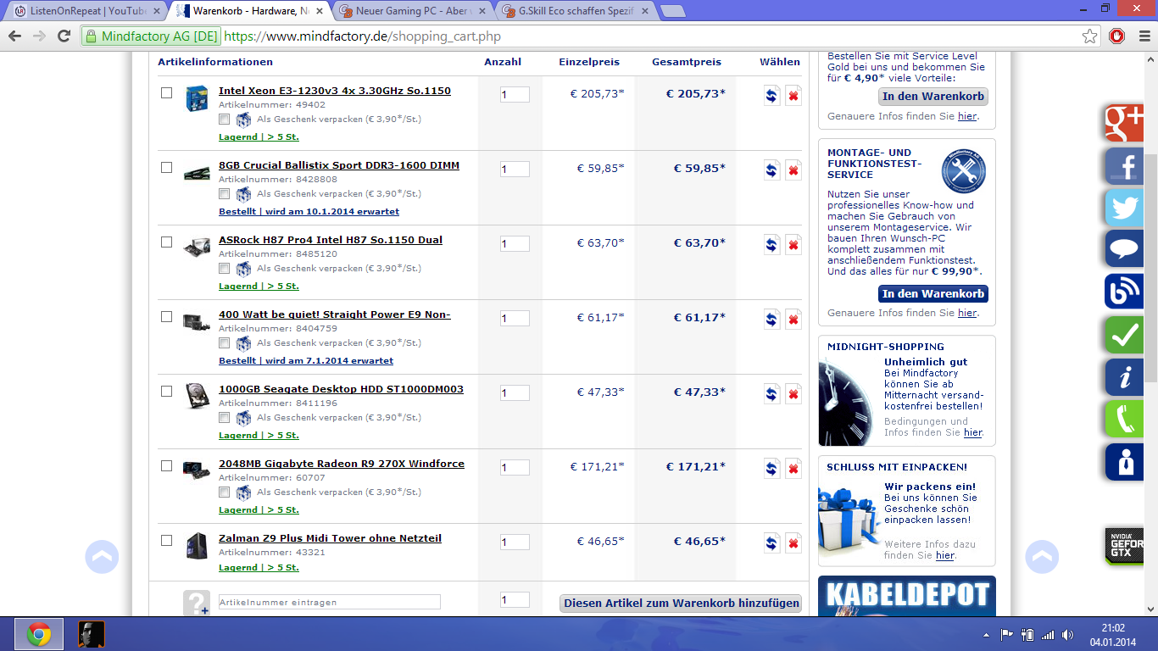The image size is (1158, 651).
Task: Click the green phone sidebar icon
Action: (x=1124, y=420)
